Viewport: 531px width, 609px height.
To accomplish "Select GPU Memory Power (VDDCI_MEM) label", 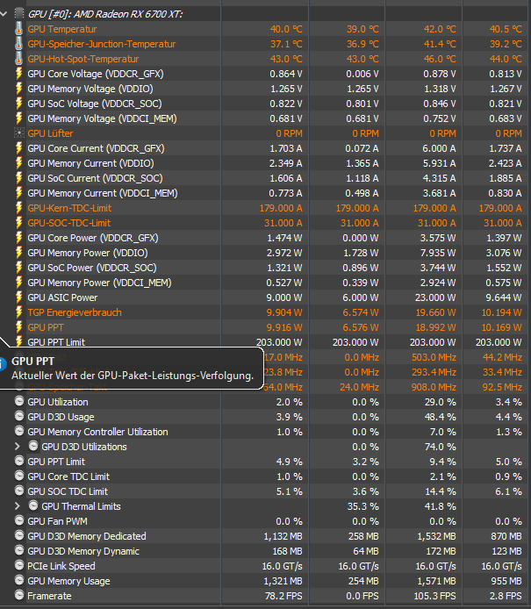I will (x=99, y=283).
